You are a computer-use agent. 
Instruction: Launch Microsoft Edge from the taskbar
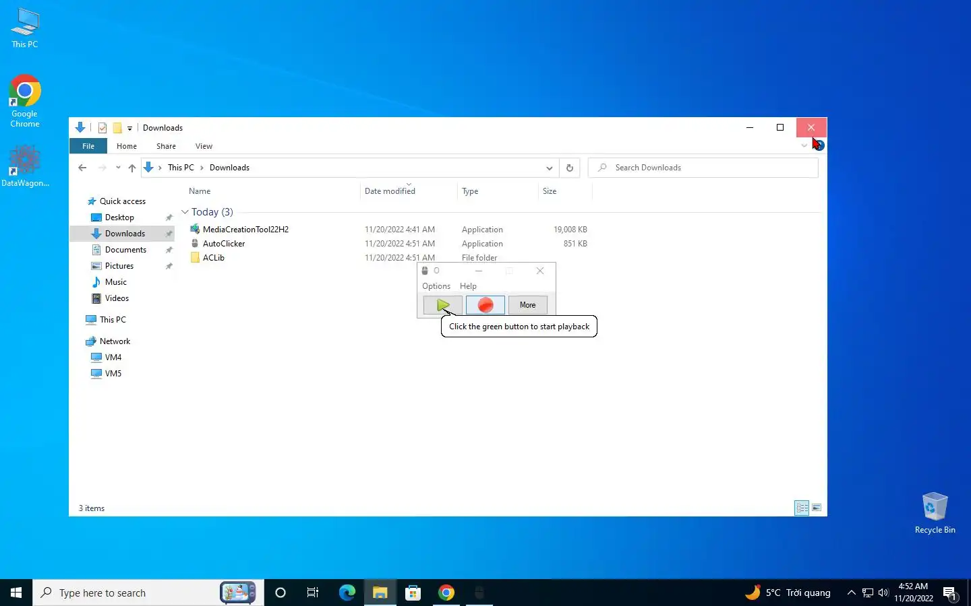347,593
